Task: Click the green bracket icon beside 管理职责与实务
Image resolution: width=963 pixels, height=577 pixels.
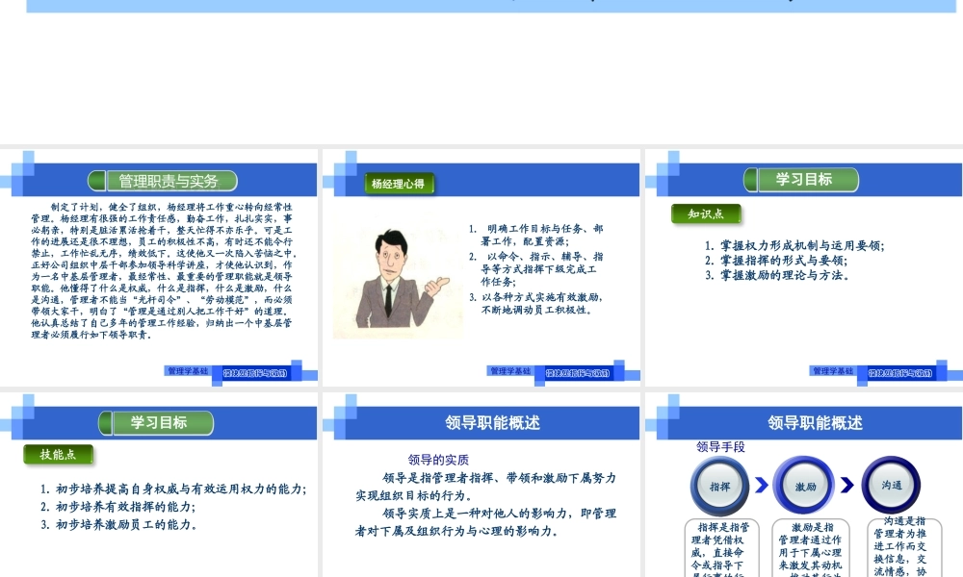Action: 97,180
